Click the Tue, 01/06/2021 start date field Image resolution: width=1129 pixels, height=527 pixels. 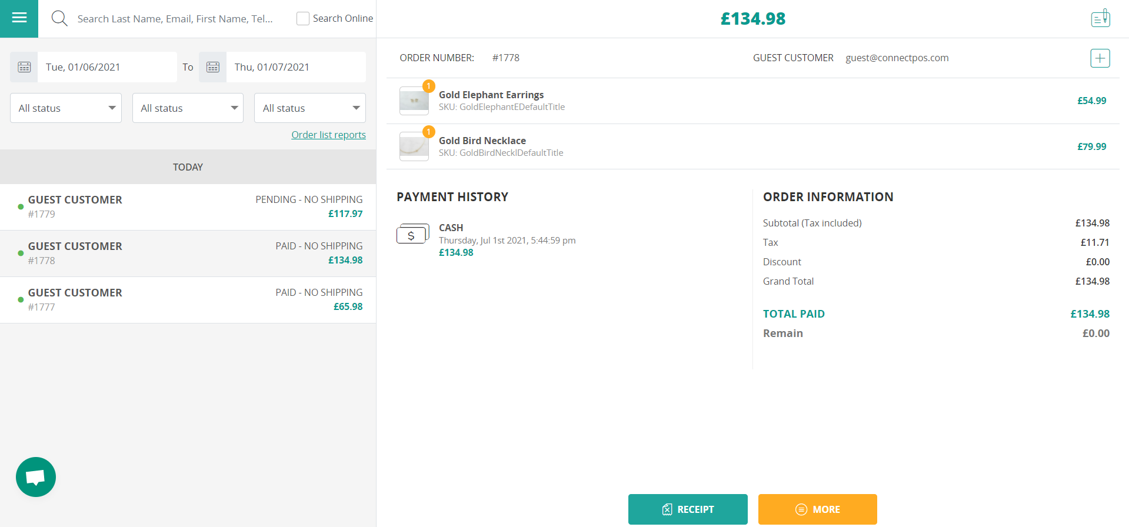[107, 67]
